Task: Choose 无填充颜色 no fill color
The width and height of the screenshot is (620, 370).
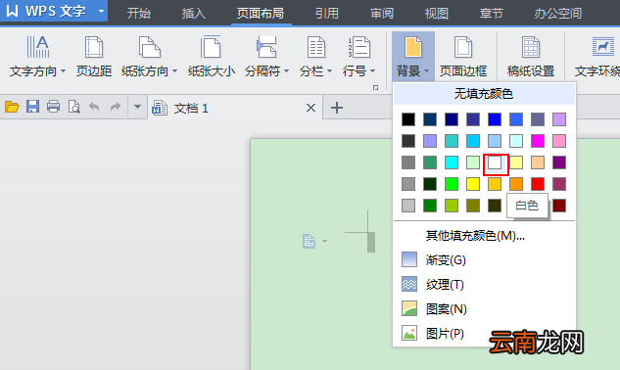Action: coord(484,94)
